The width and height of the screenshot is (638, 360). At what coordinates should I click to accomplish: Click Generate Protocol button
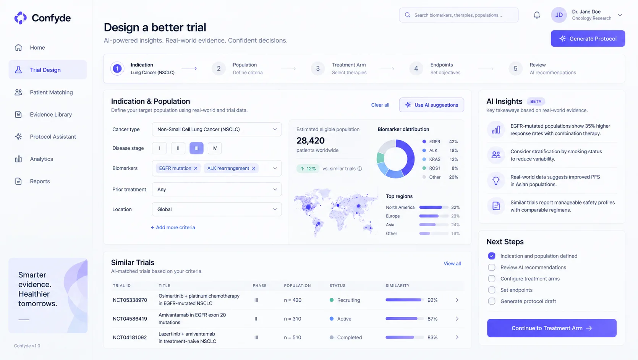click(x=588, y=39)
